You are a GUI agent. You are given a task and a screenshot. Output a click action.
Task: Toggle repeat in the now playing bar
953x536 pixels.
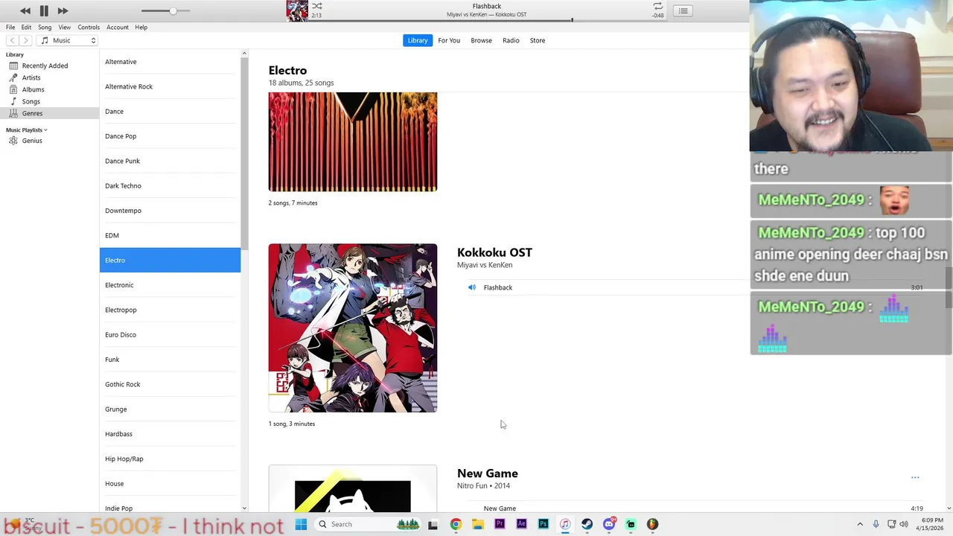click(657, 6)
